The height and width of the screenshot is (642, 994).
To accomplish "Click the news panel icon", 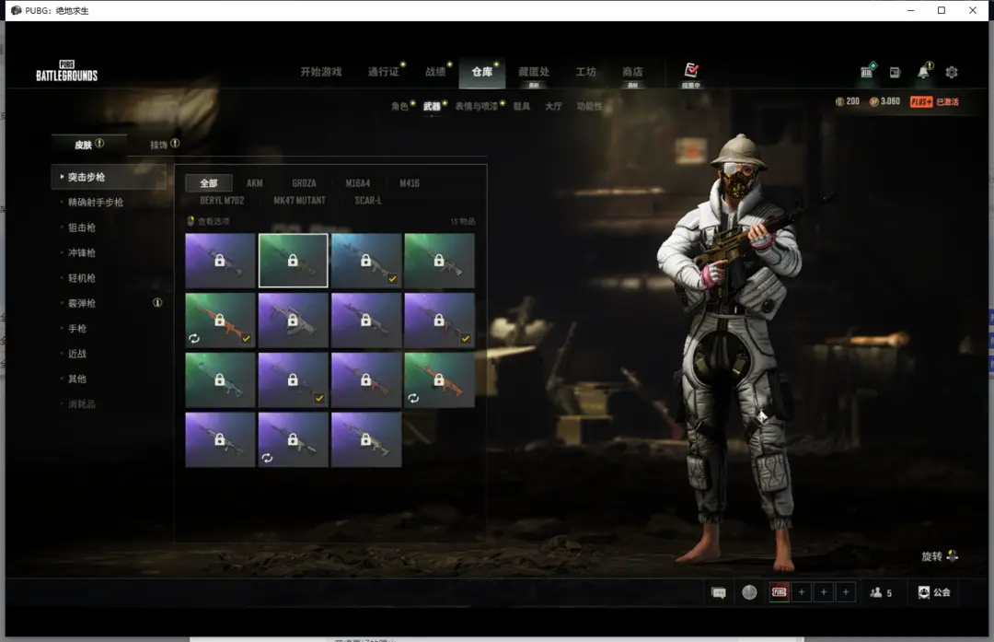I will (895, 73).
